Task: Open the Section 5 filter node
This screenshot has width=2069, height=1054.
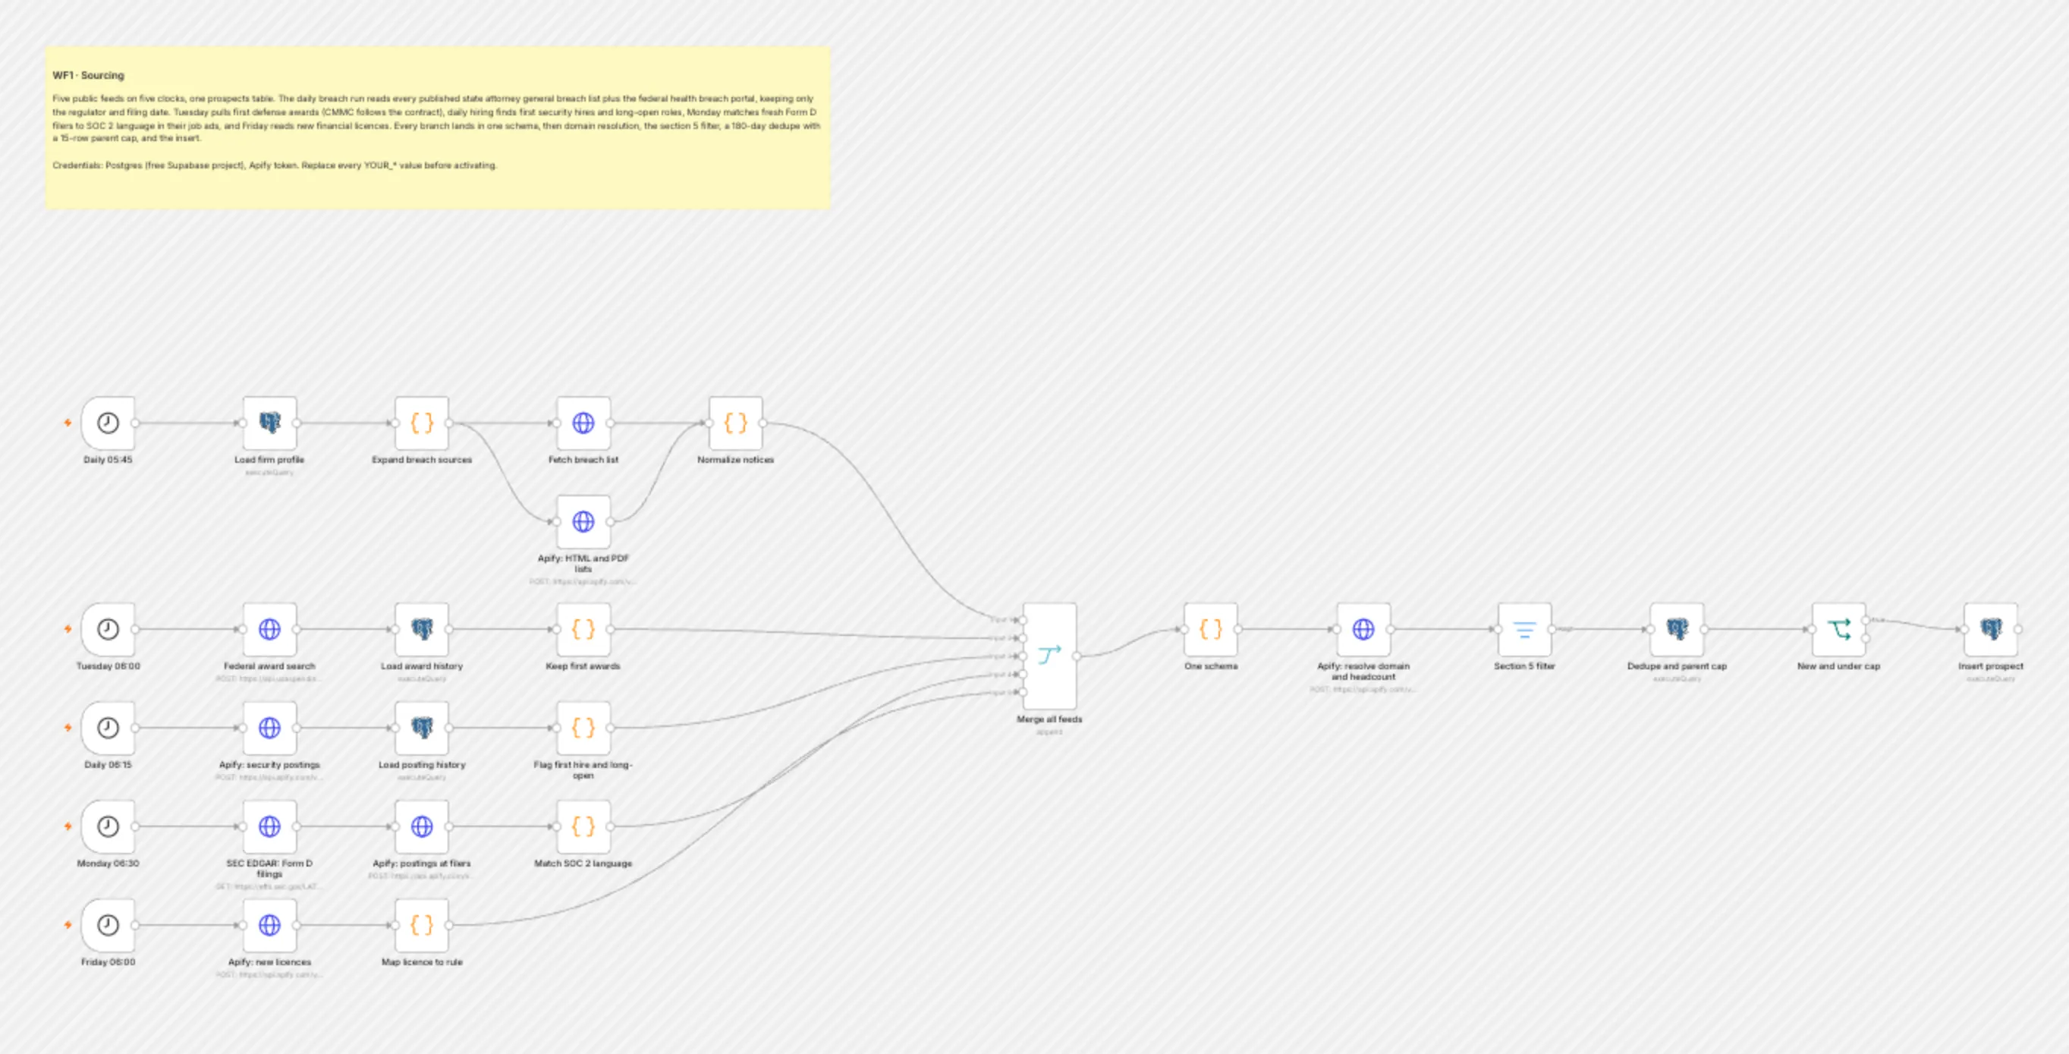Action: [x=1524, y=629]
